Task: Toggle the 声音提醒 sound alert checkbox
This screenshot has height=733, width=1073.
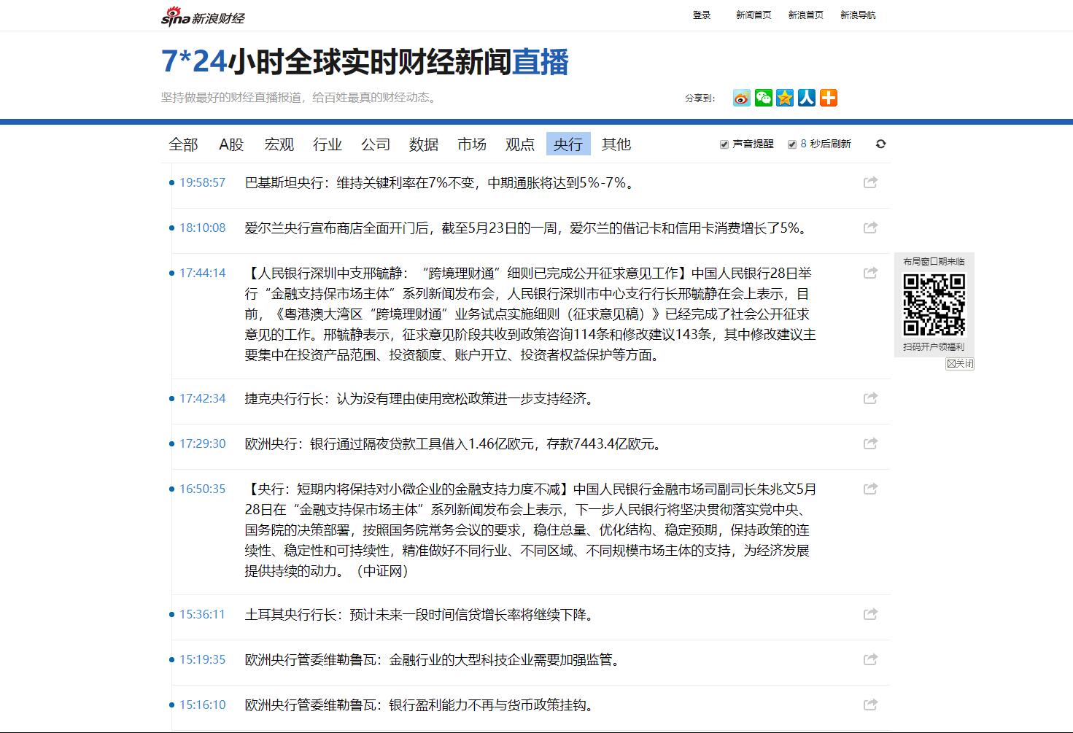Action: tap(724, 144)
